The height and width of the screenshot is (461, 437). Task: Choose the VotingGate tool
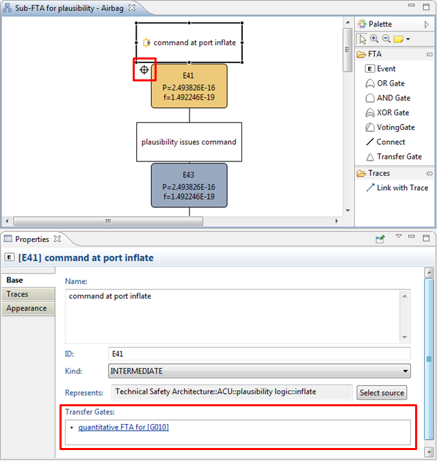coord(390,127)
